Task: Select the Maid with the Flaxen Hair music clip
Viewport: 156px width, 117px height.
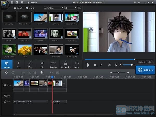Action: tap(30, 102)
